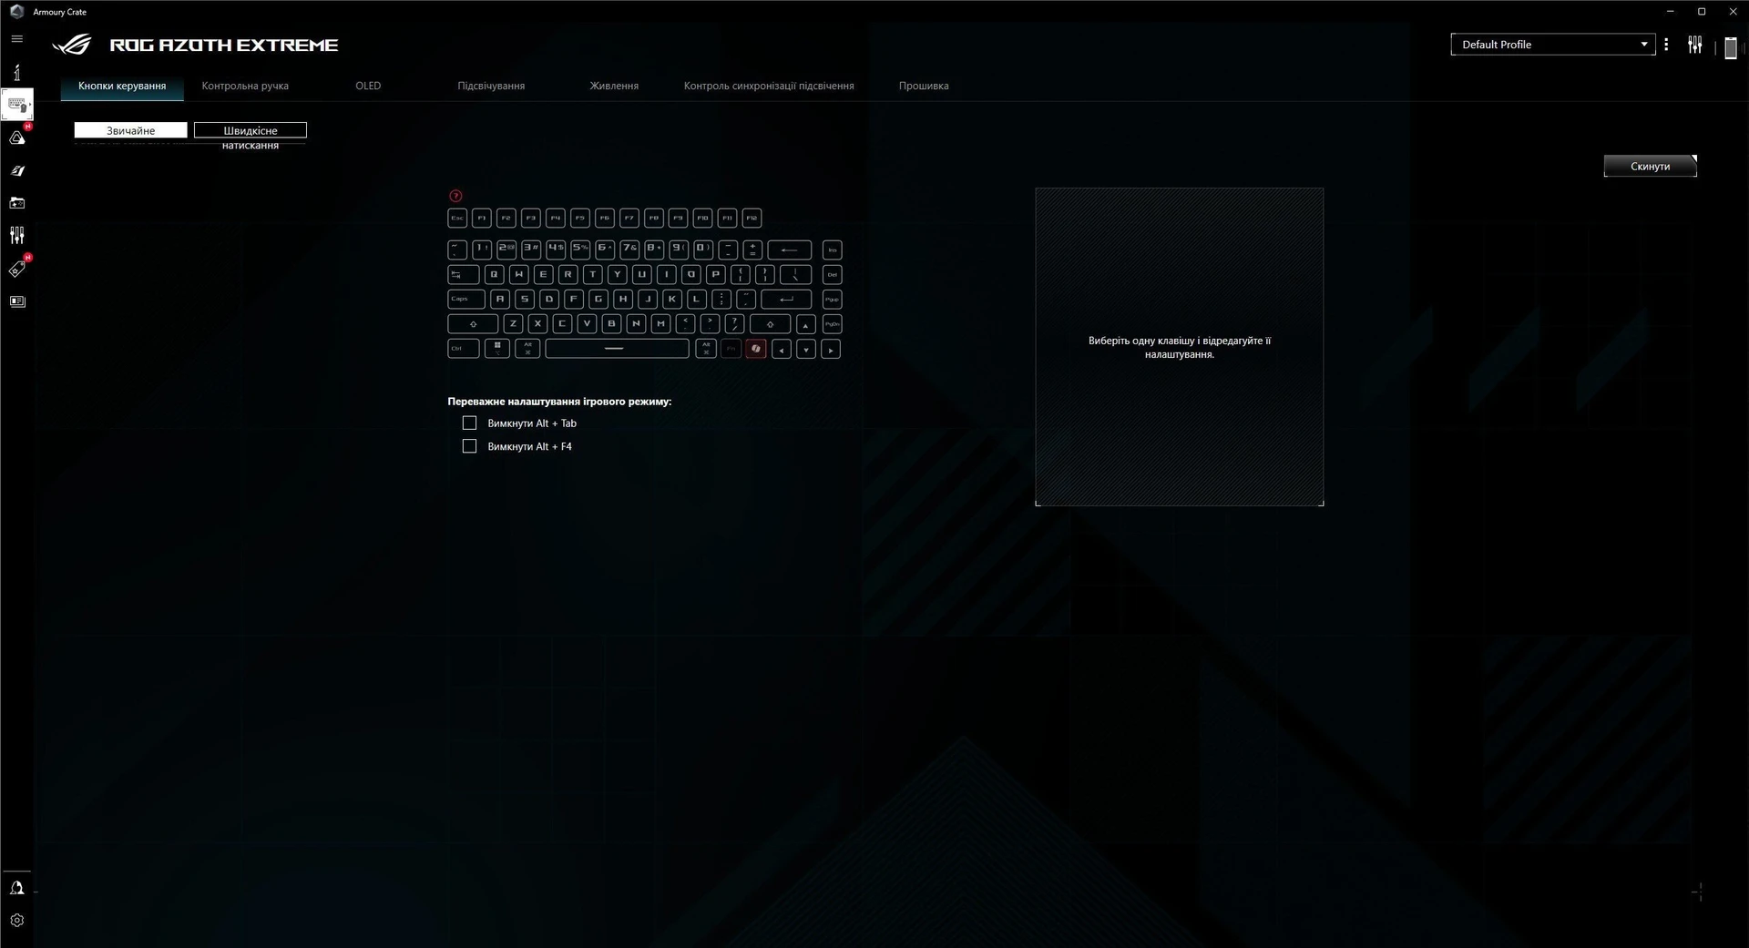Select the Q key on the keyboard map
The height and width of the screenshot is (948, 1749).
pyautogui.click(x=495, y=274)
